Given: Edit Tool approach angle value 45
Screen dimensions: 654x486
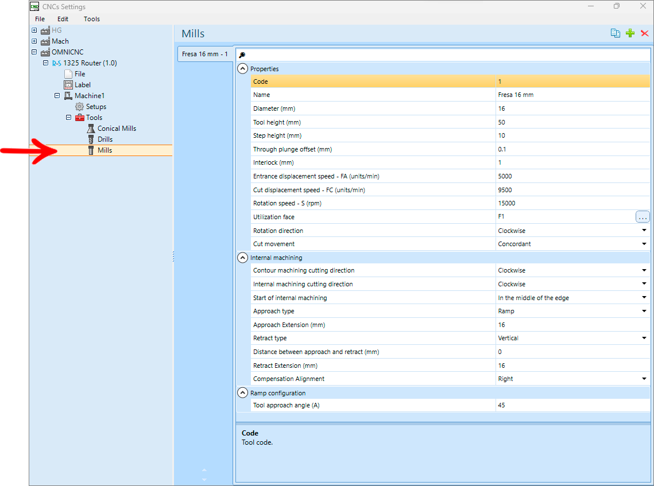Looking at the screenshot, I should [572, 405].
